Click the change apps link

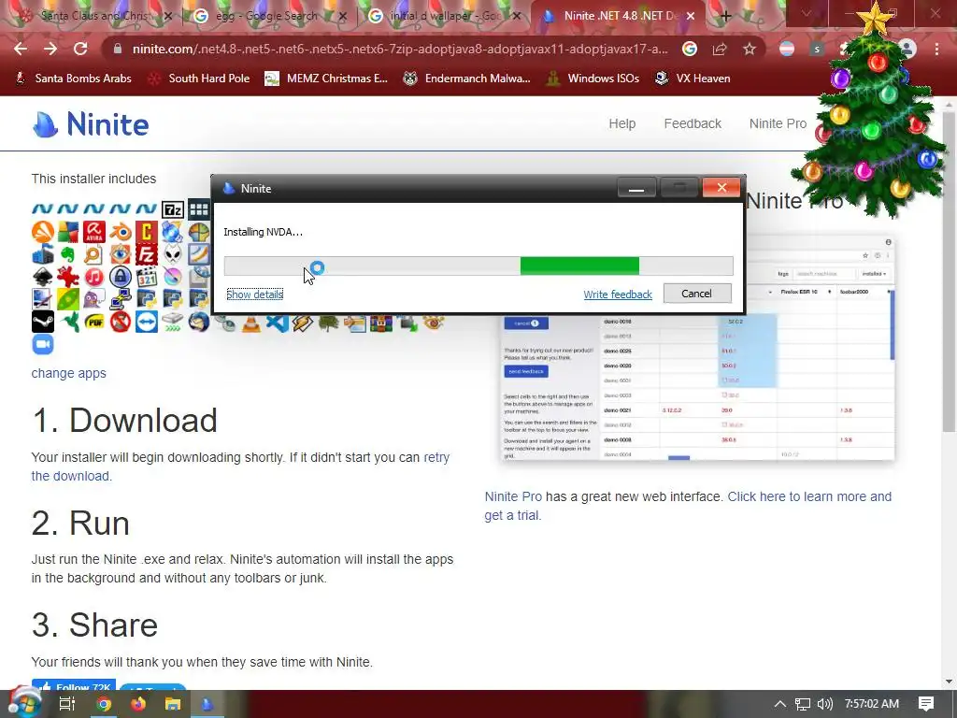69,373
